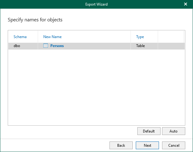Viewport: 193px width, 152px height.
Task: Click the Persons name text
Action: 57,46
